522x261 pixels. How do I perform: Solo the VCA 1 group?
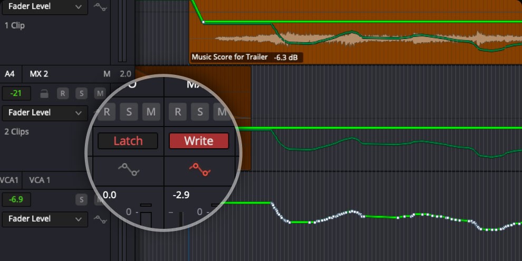[x=81, y=200]
